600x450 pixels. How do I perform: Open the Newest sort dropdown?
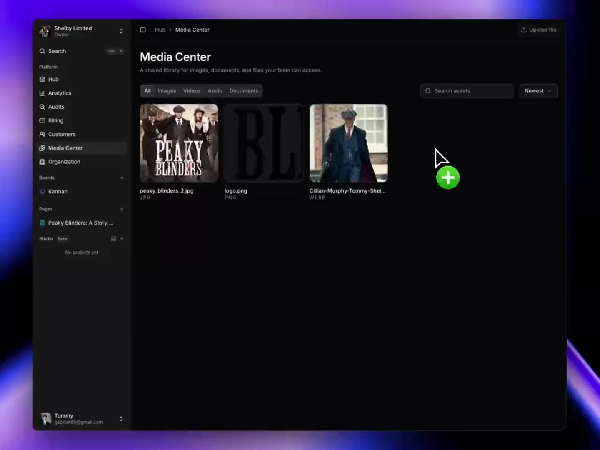pyautogui.click(x=538, y=91)
